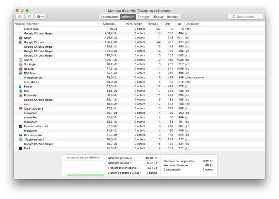
Task: Click the quit process X toolbar icon
Action: (19, 17)
